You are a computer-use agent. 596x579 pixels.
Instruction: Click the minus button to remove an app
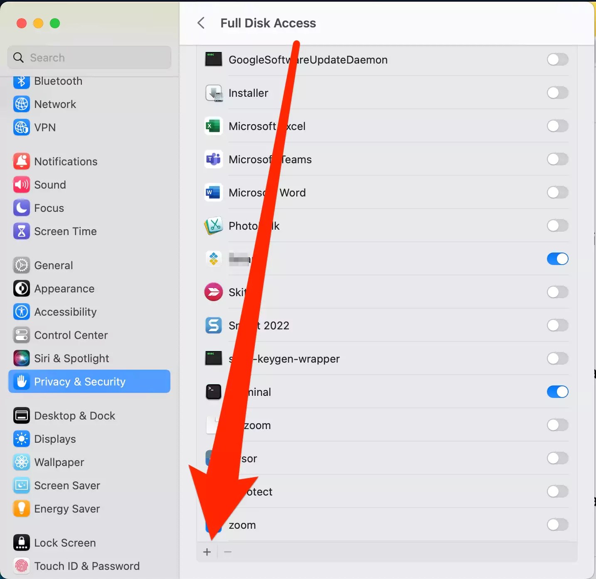coord(227,552)
